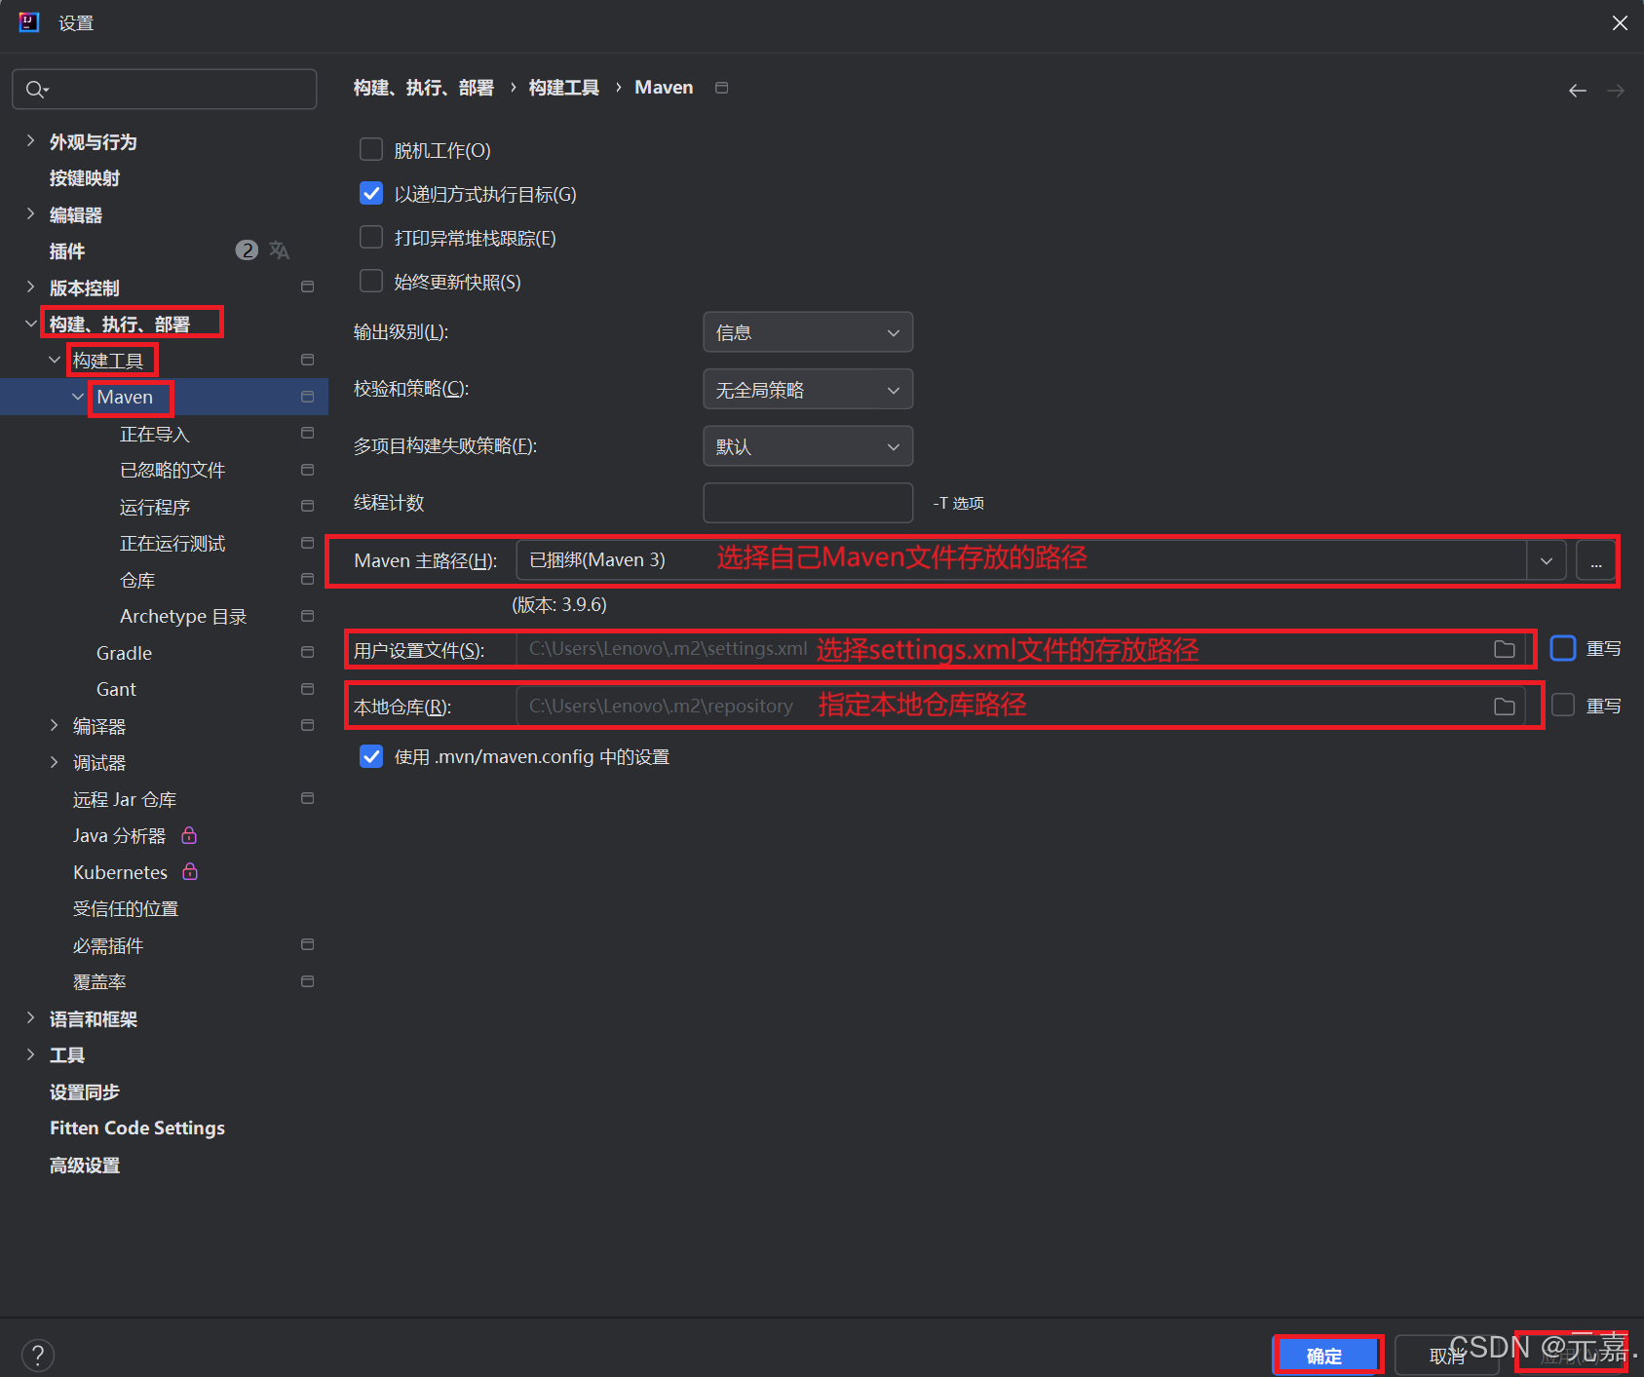The height and width of the screenshot is (1377, 1644).
Task: Click the lock icon beside Kubernetes
Action: click(x=190, y=871)
